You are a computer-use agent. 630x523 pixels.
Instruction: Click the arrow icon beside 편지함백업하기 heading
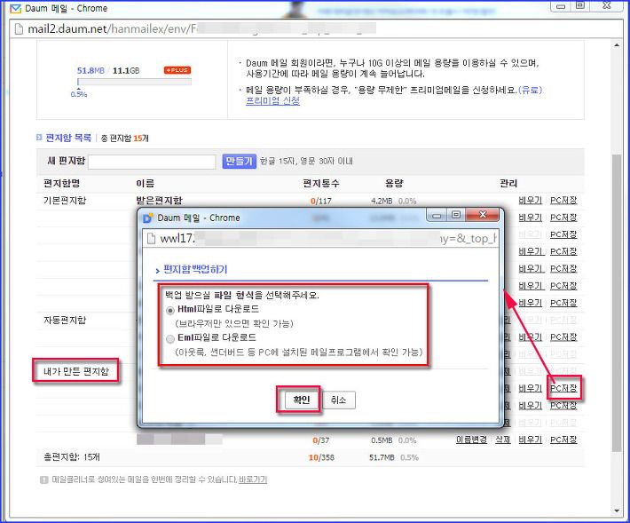pyautogui.click(x=158, y=271)
